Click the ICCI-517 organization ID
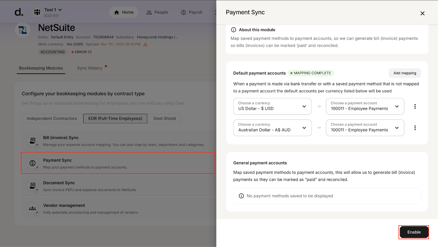This screenshot has height=247, width=438. pos(51,16)
